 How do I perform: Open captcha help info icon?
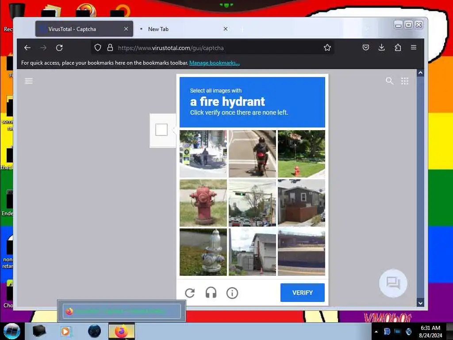pos(232,293)
